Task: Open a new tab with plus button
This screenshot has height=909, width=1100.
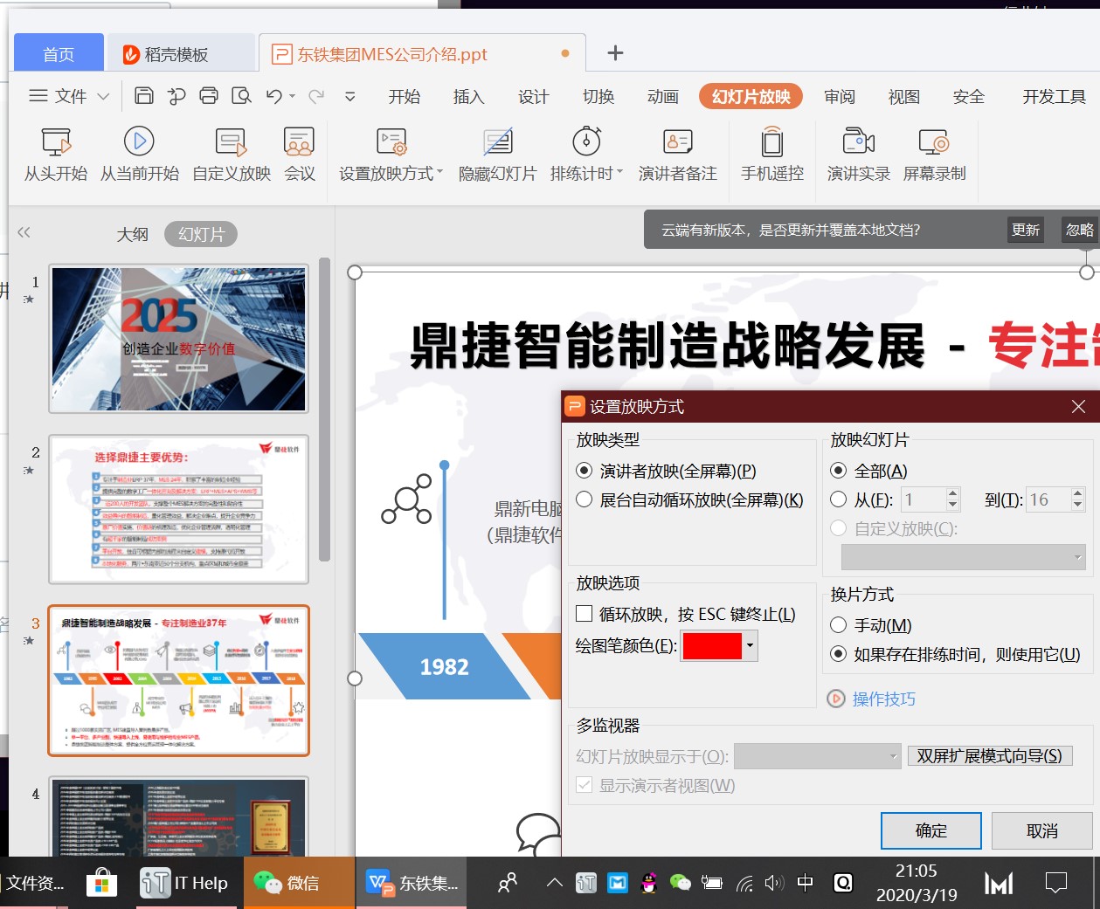Action: click(615, 53)
